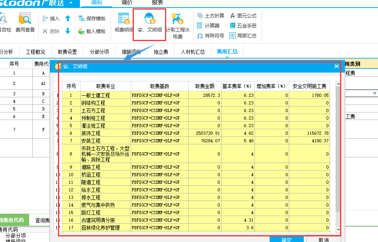This screenshot has height=242, width=378.
Task: Click 确定 button in dialog
Action: point(286,239)
